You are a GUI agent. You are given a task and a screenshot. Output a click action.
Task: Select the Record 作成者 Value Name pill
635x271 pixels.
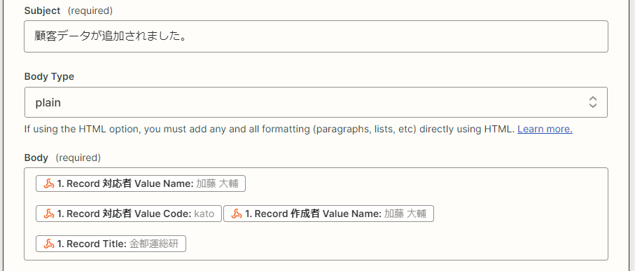(x=328, y=214)
